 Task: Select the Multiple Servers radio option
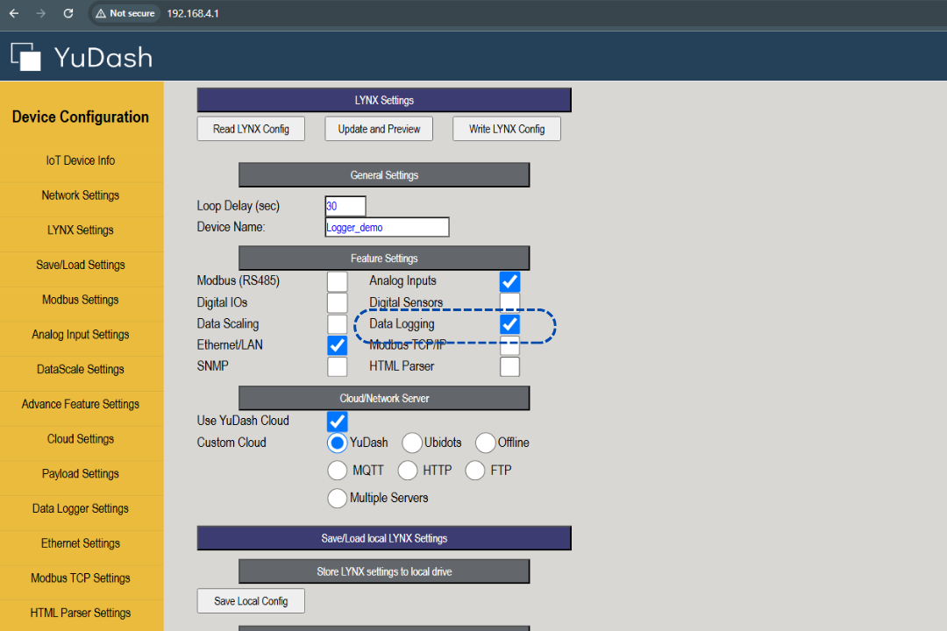(337, 498)
